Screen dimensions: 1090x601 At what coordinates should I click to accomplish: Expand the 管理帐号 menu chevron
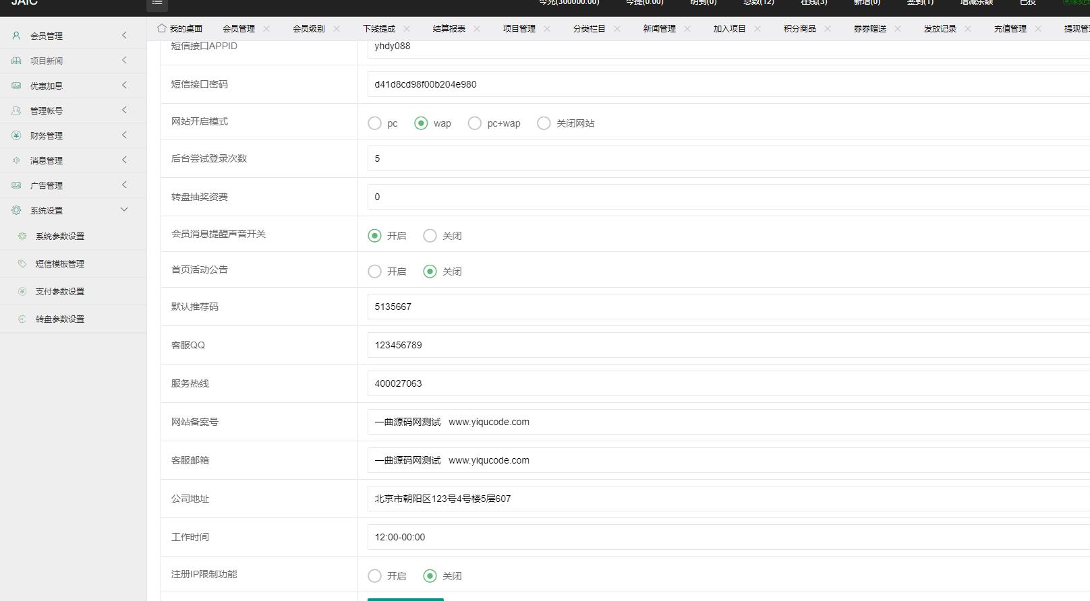tap(124, 110)
